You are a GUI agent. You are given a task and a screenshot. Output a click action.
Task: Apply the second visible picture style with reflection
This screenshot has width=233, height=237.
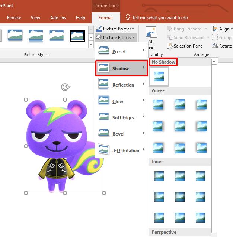click(x=36, y=36)
